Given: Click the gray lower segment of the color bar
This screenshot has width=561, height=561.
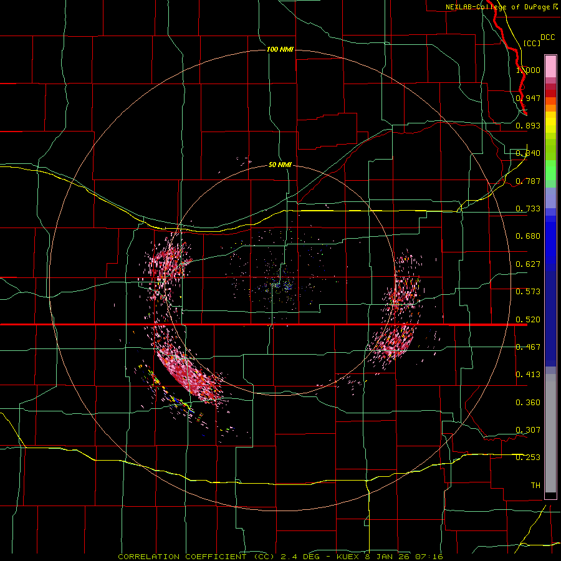Looking at the screenshot, I should coord(550,433).
